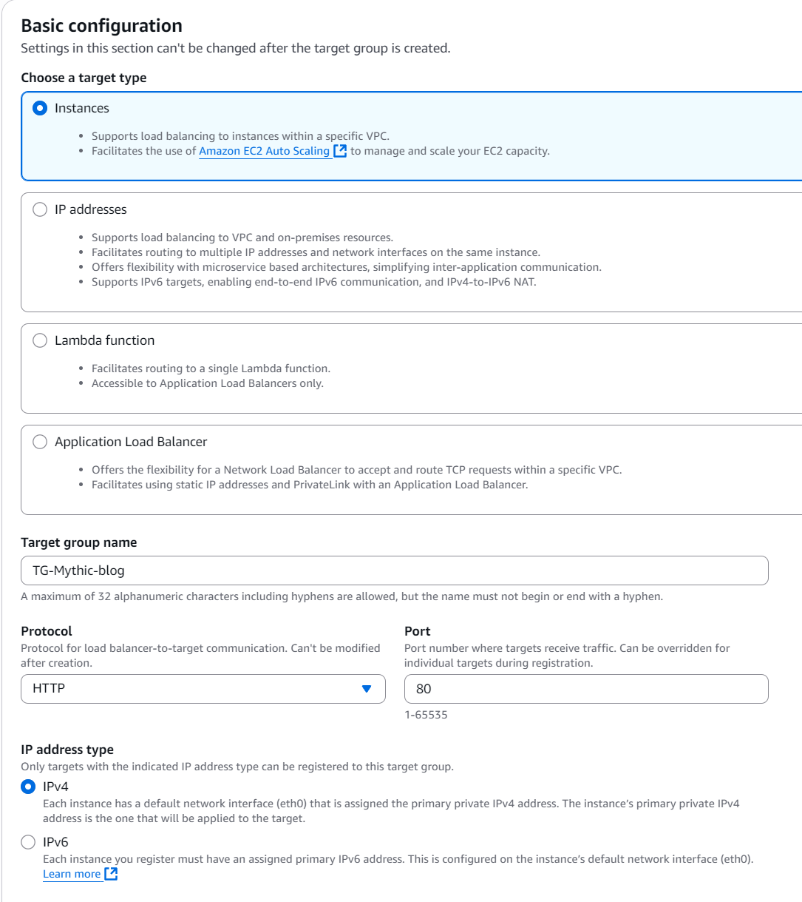The width and height of the screenshot is (802, 902).
Task: Pick Application Load Balancer target type
Action: [x=40, y=442]
